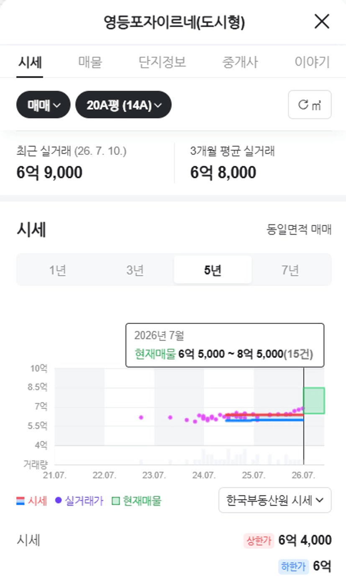Expand the 20A평 (14A) size dropdown

pos(123,105)
